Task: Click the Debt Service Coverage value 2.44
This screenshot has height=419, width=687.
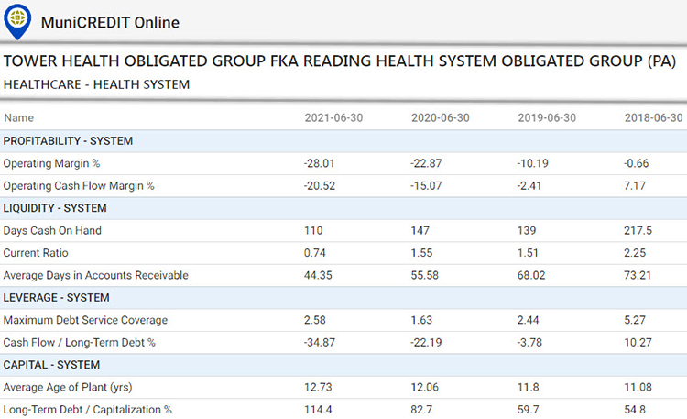Action: (528, 320)
